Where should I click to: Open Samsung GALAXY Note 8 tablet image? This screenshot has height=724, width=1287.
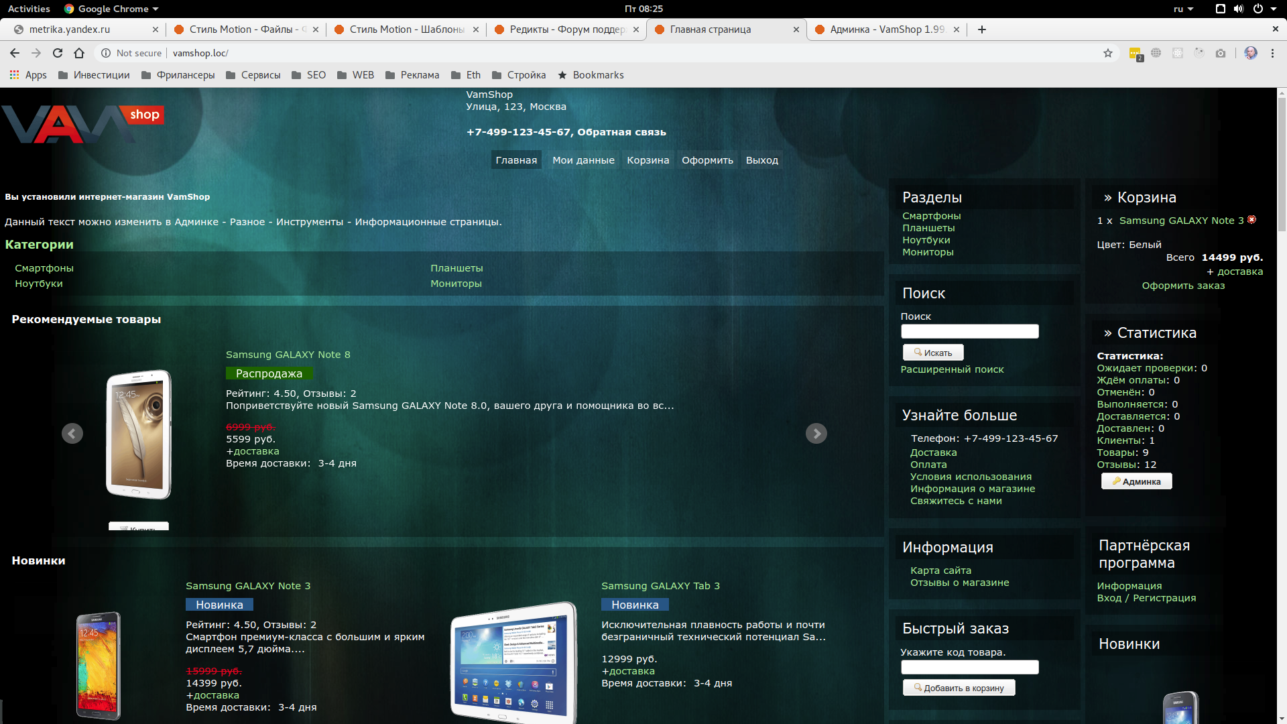pyautogui.click(x=139, y=434)
